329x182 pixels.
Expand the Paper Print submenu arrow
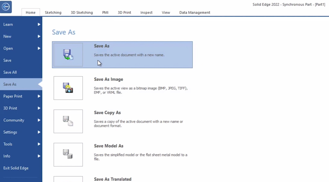(39, 96)
